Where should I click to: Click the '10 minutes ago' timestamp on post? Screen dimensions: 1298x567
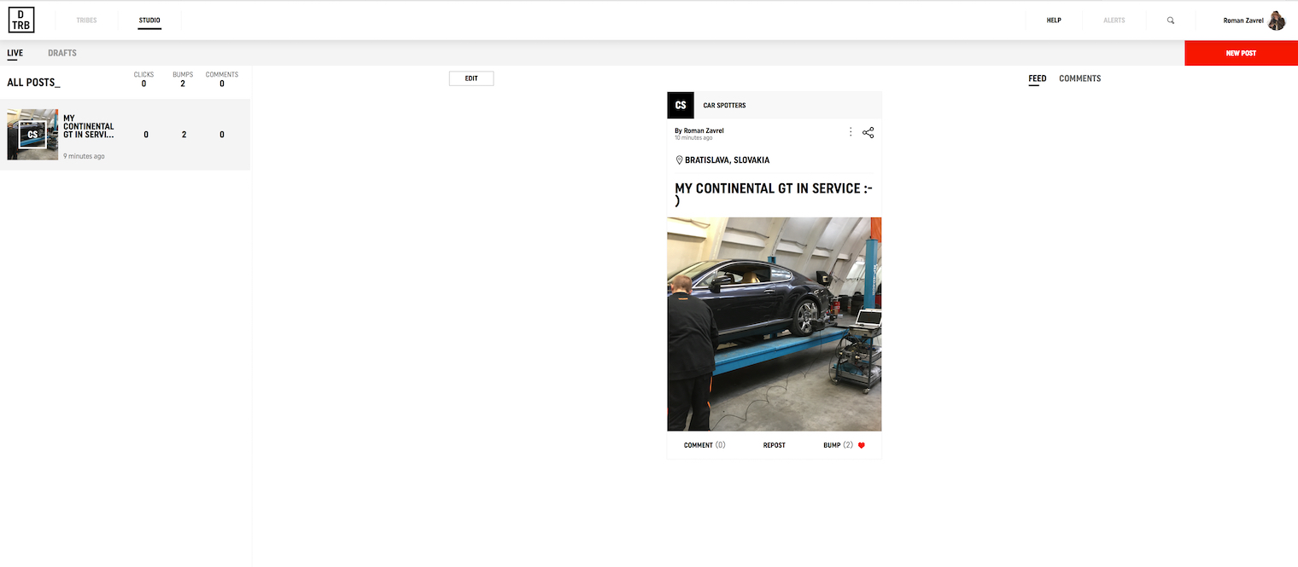(x=693, y=137)
